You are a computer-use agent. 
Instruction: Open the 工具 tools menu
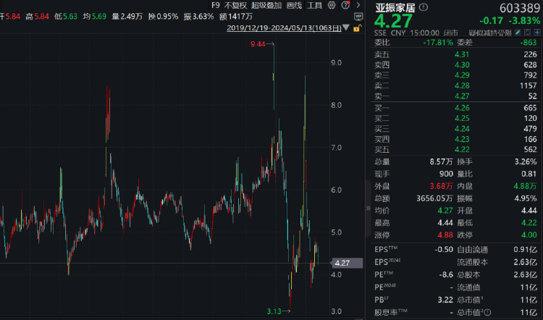pyautogui.click(x=314, y=5)
